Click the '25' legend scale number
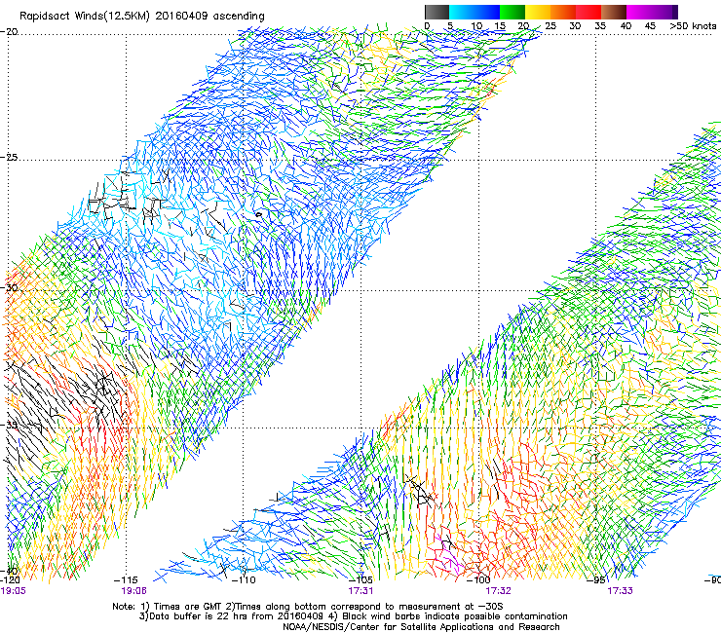This screenshot has height=633, width=721. point(550,25)
